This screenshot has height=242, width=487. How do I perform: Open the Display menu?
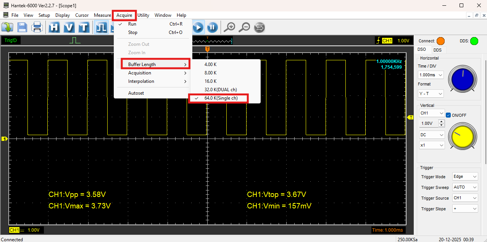[63, 15]
